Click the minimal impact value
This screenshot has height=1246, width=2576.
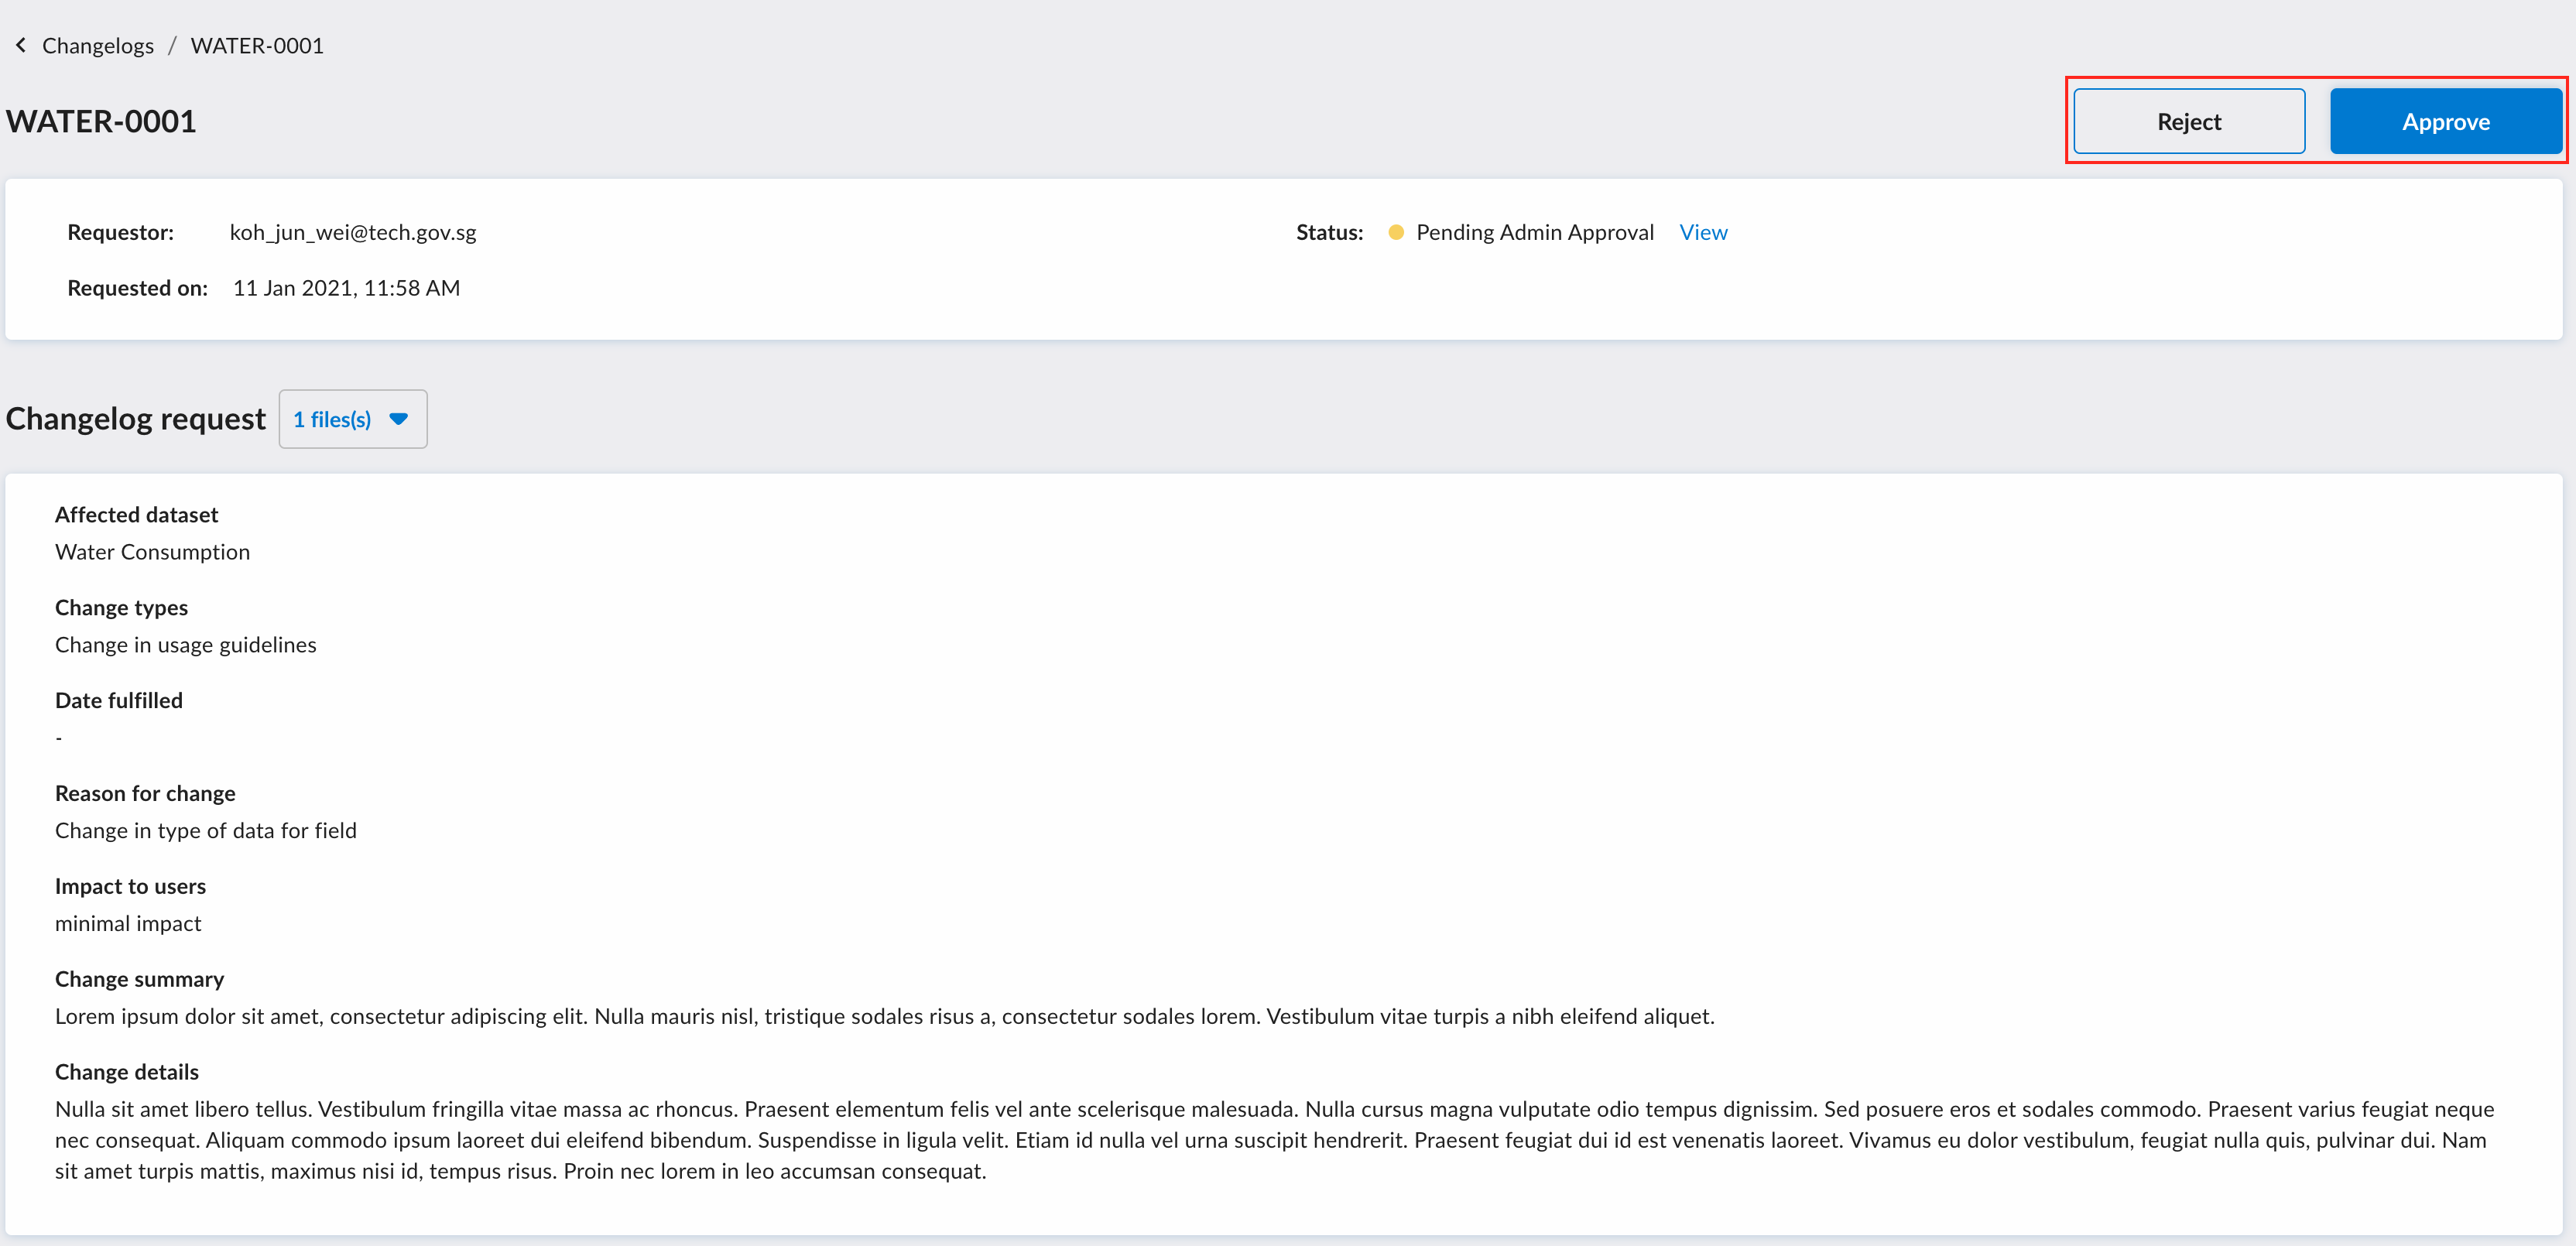coord(128,924)
